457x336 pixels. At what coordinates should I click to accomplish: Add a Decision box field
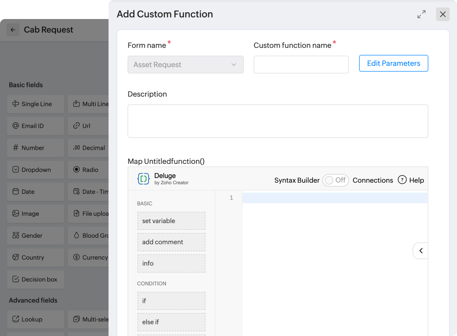coord(36,279)
